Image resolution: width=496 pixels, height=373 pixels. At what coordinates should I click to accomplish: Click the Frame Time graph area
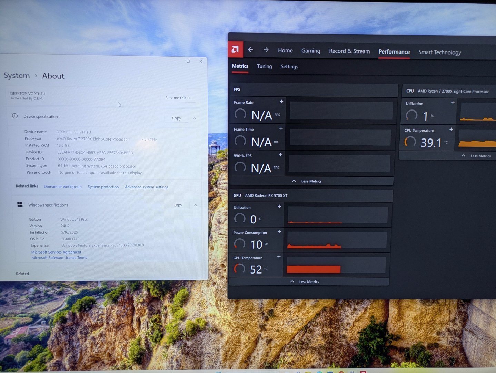pyautogui.click(x=340, y=137)
